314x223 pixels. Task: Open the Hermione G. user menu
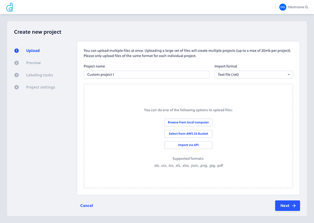tap(298, 7)
